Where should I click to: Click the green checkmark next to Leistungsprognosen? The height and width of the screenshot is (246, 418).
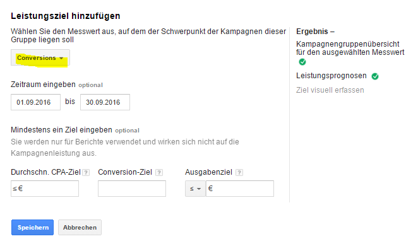coord(375,76)
